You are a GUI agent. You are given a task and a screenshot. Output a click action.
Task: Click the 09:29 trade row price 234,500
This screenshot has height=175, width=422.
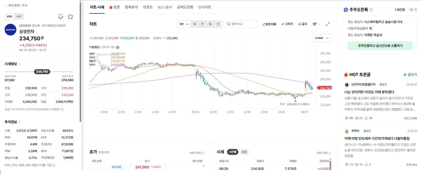coord(257,168)
